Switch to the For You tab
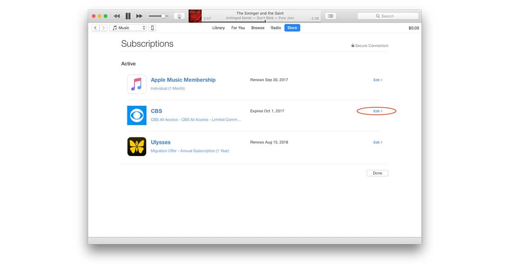 [x=238, y=28]
